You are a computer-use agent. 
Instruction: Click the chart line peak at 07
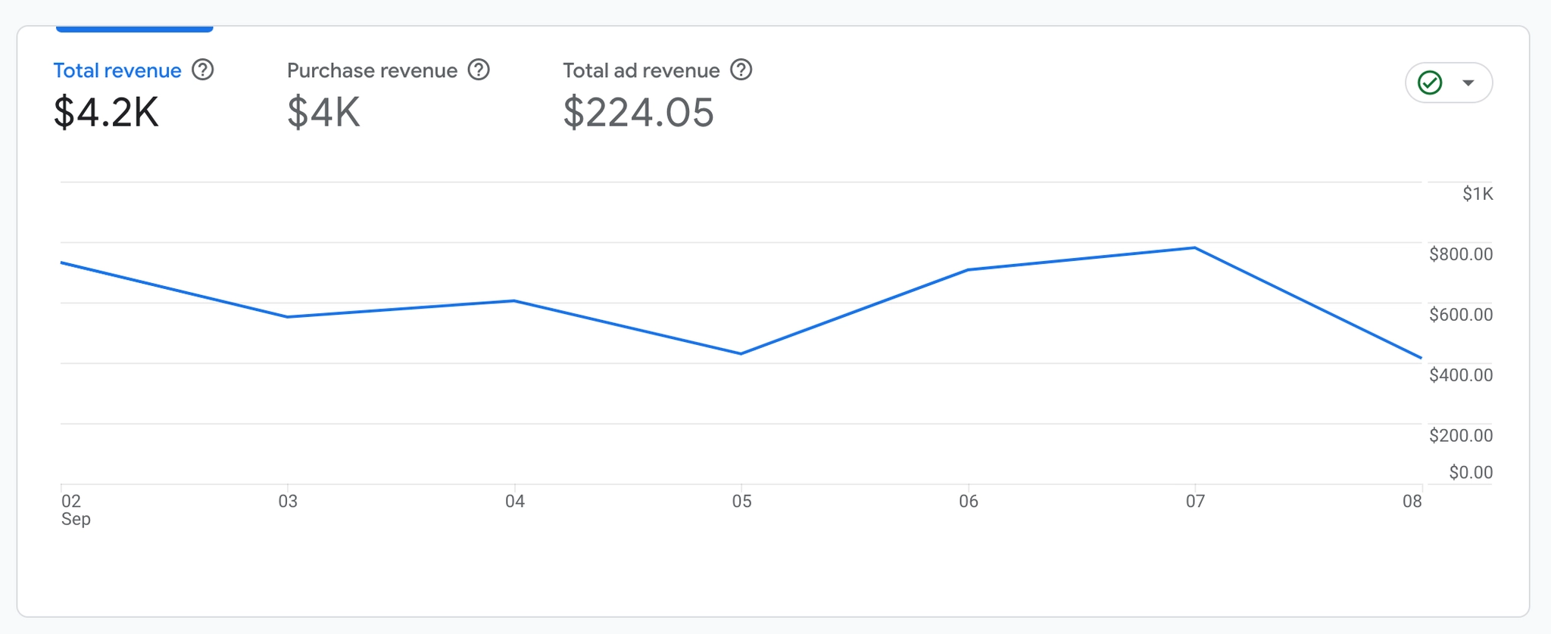1195,248
